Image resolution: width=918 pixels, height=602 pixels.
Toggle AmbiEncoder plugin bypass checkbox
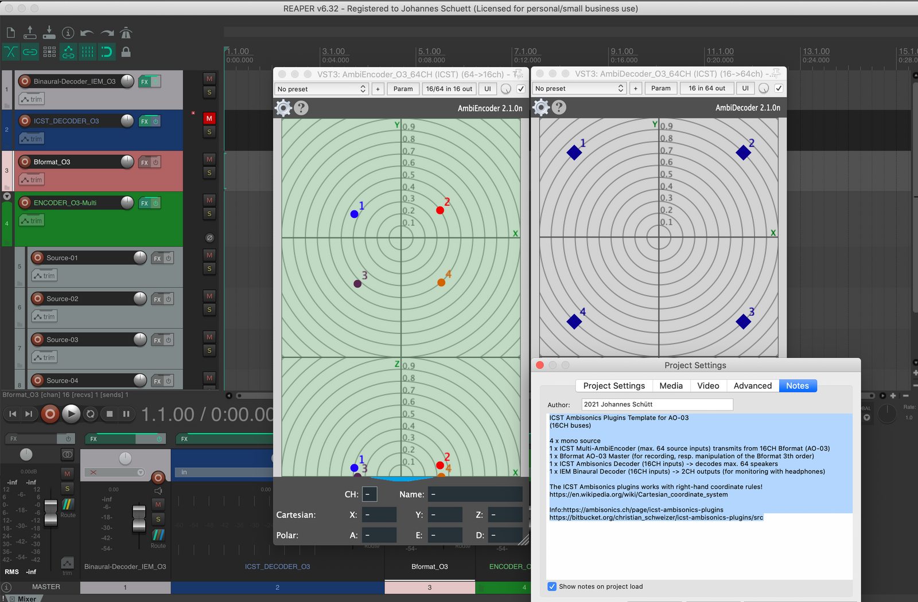pos(521,89)
